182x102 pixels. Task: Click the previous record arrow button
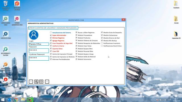pos(31,82)
